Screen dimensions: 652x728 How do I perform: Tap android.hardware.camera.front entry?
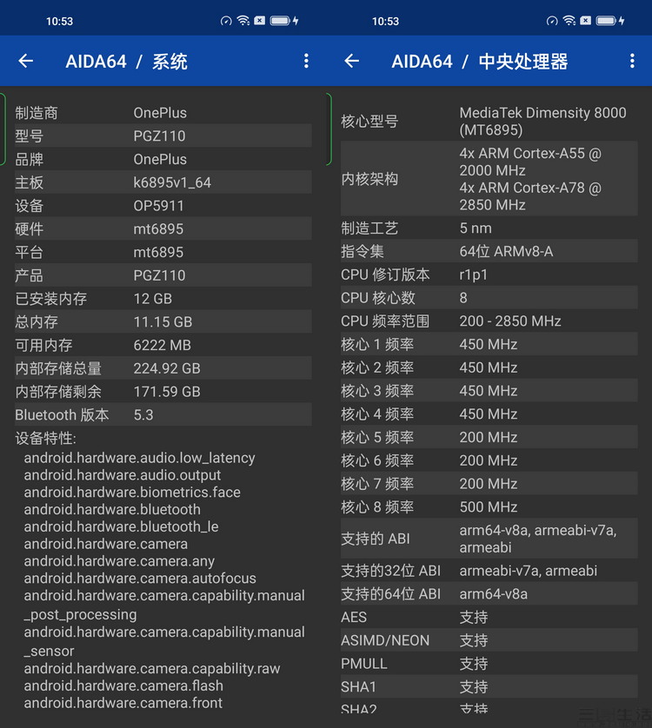(123, 703)
